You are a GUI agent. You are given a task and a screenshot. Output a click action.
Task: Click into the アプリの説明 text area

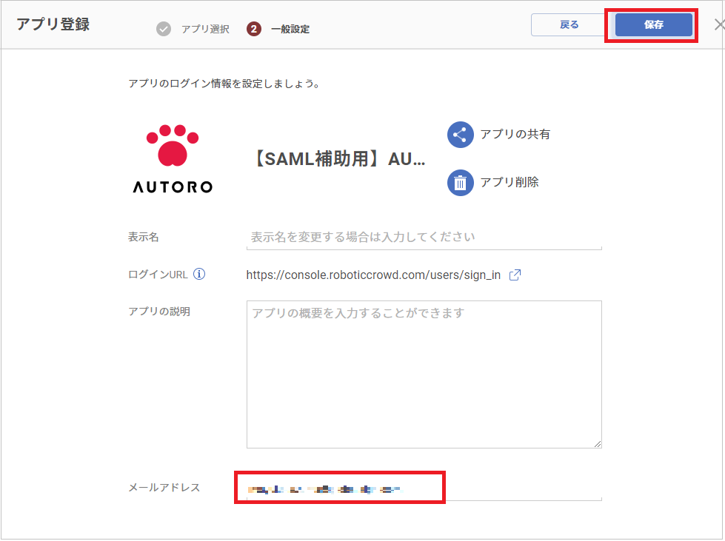424,374
